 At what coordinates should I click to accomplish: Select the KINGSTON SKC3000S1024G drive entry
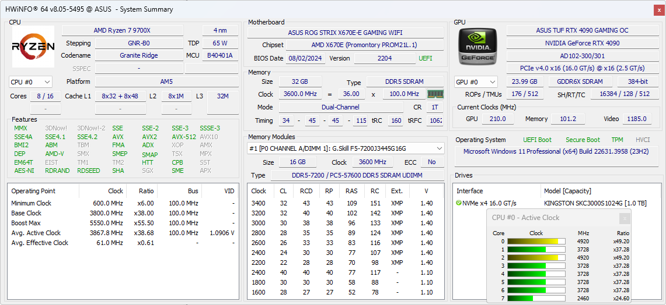[x=595, y=203]
